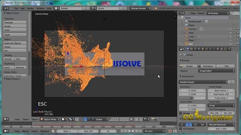Click the 3D view editor type icon

pyautogui.click(x=6, y=119)
